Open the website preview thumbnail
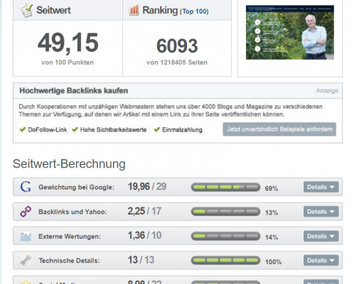352x284 pixels. (290, 32)
